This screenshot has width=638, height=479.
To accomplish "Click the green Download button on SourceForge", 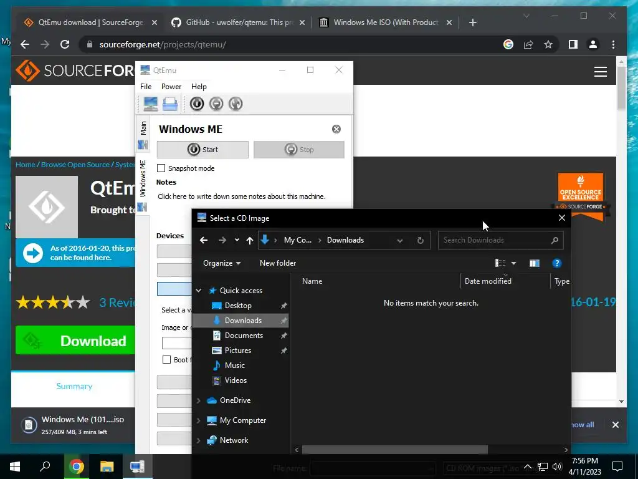I will coord(75,341).
